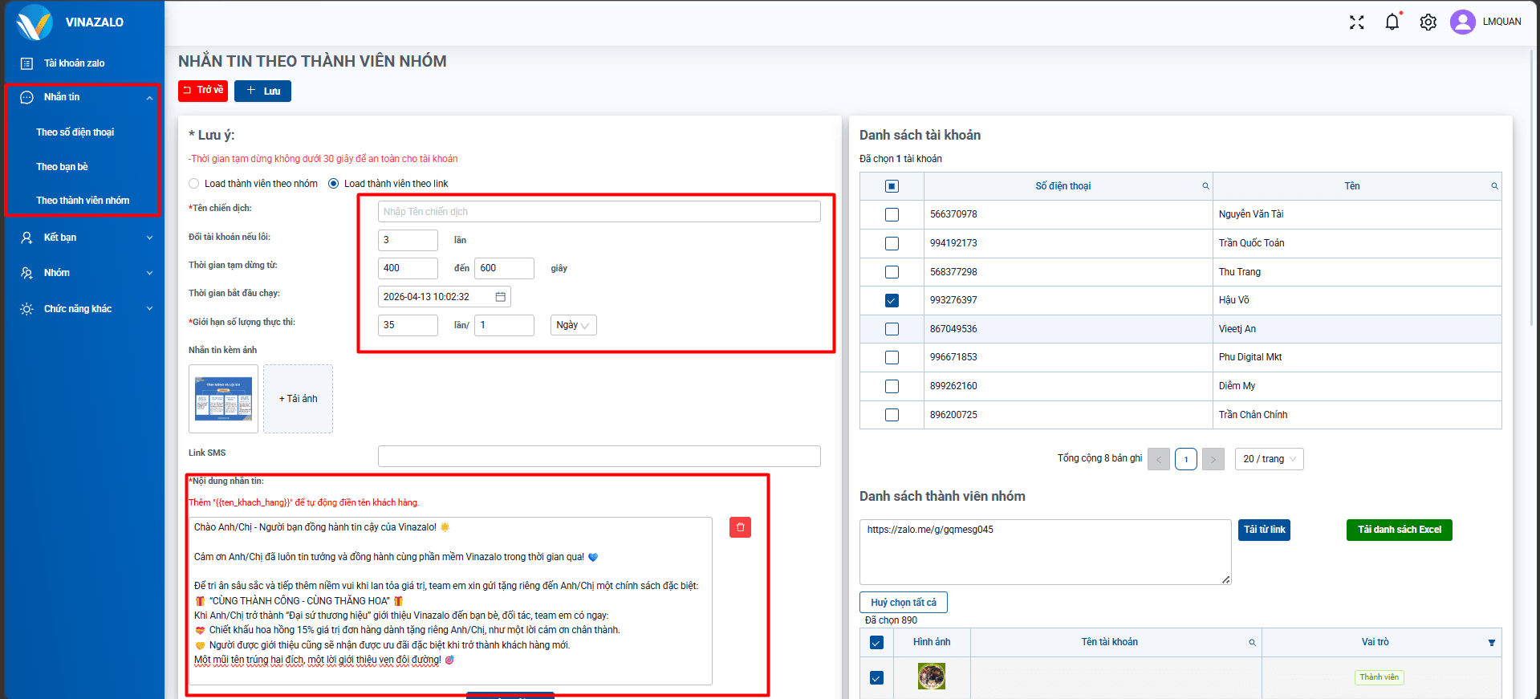1540x699 pixels.
Task: Delete message content with red trash icon
Action: [x=740, y=527]
